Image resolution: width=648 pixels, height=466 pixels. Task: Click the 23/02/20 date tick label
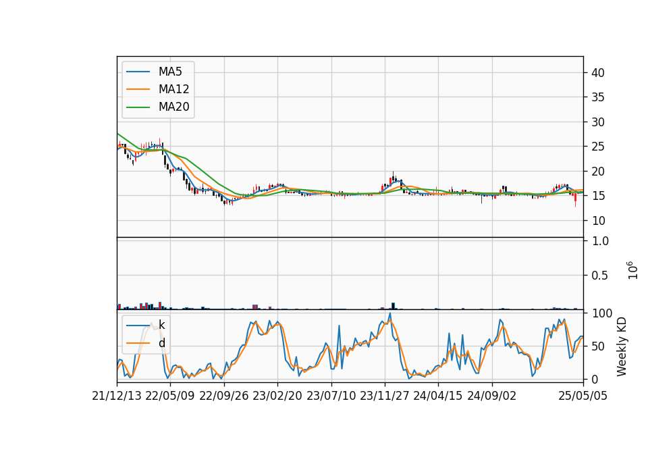277,396
